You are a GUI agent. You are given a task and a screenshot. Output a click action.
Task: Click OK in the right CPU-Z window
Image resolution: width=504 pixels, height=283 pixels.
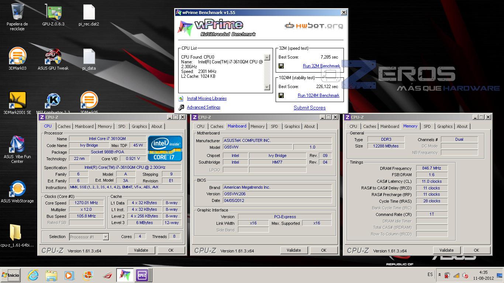click(x=476, y=250)
